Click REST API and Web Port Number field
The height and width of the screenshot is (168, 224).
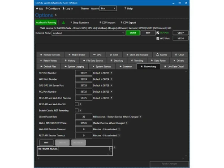84,98
